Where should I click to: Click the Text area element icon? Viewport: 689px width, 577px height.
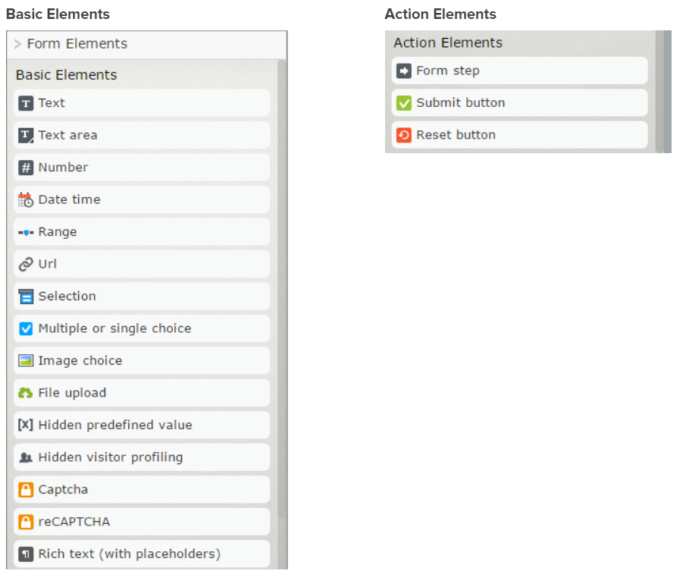[26, 136]
